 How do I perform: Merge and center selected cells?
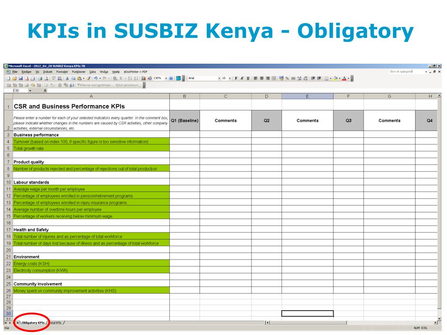tap(274, 78)
